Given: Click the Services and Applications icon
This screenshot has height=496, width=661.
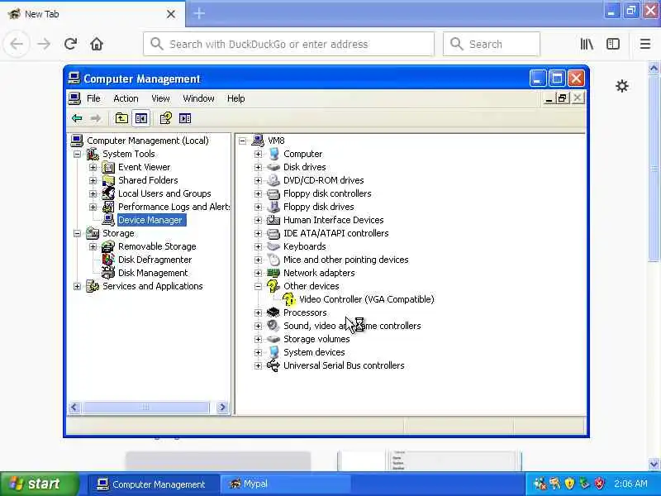Looking at the screenshot, I should pyautogui.click(x=93, y=286).
